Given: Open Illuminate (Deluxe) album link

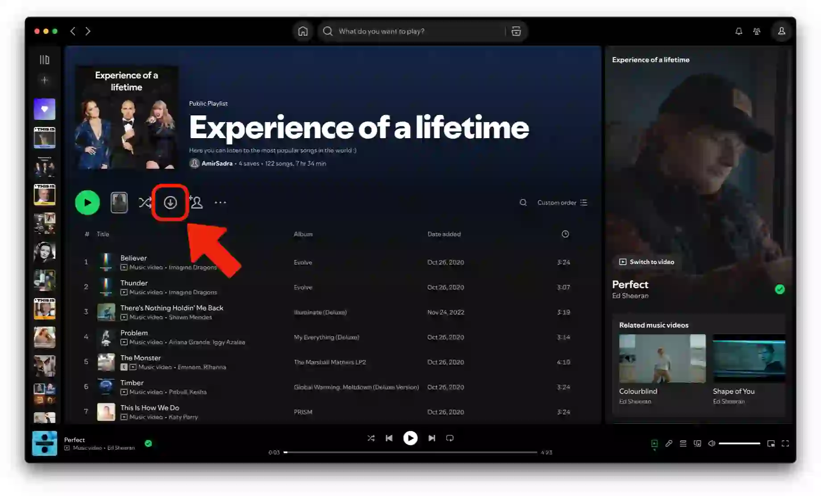Looking at the screenshot, I should pos(320,312).
